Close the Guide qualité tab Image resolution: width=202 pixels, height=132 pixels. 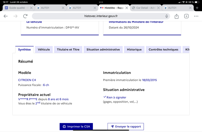(31, 8)
